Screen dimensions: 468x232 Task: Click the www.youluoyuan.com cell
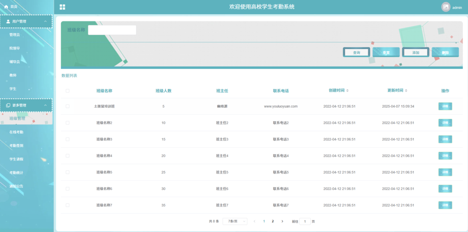[x=281, y=106]
